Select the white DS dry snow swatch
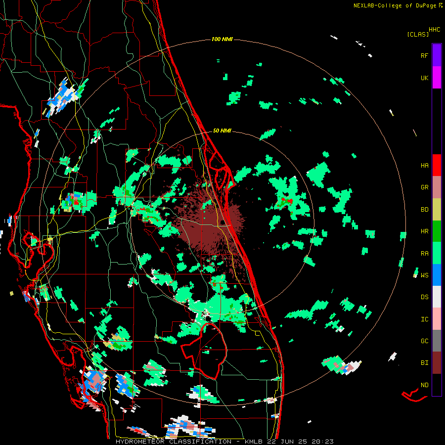This screenshot has height=445, width=445. (437, 297)
